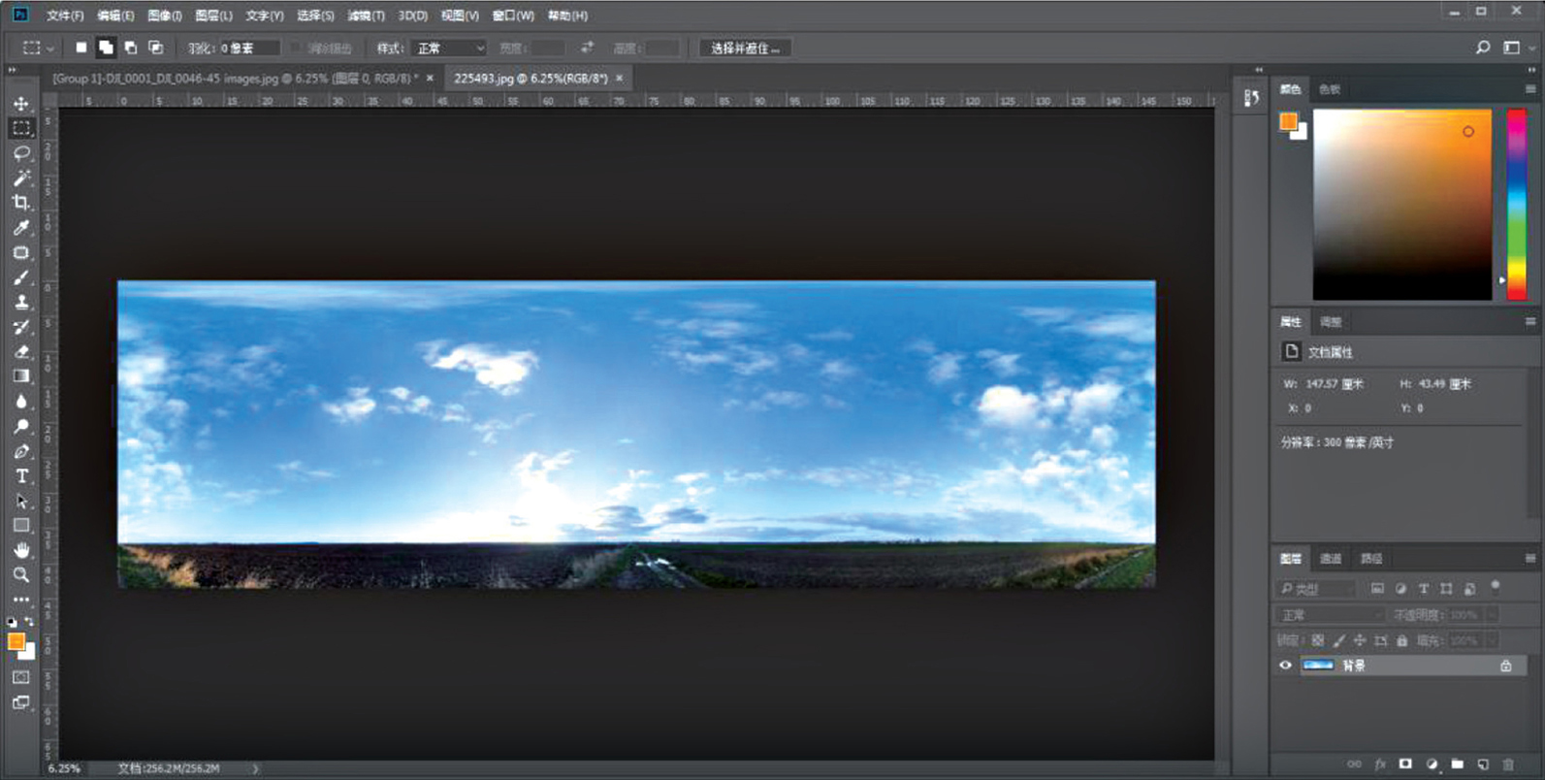Viewport: 1545px width, 780px height.
Task: Toggle the layer filter on/off switch
Action: click(x=1496, y=586)
